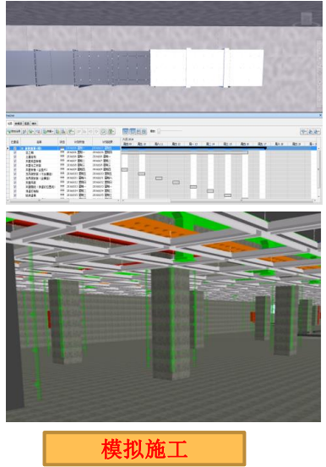Toggle the active checkbox of the second task row

click(15, 153)
